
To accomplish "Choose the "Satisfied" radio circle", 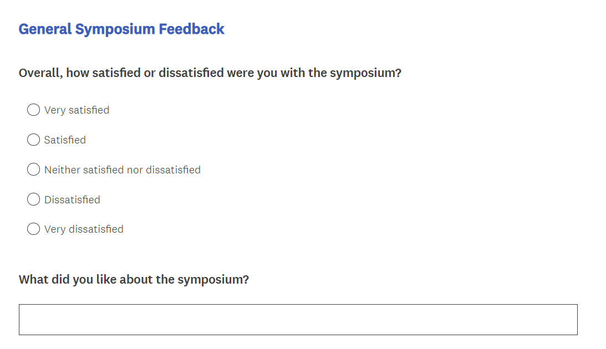I will click(x=33, y=140).
